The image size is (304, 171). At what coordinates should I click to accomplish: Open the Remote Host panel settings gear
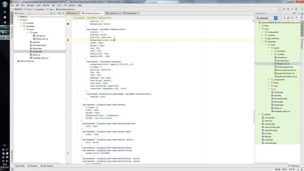294,13
